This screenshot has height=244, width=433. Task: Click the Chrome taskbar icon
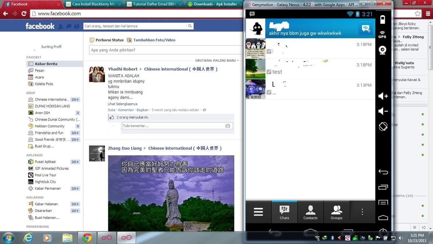click(x=87, y=238)
